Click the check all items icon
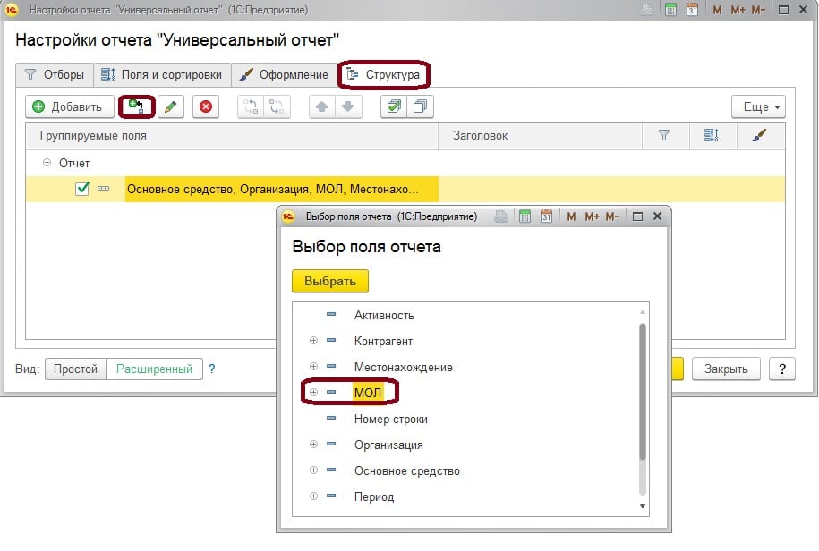 (392, 106)
